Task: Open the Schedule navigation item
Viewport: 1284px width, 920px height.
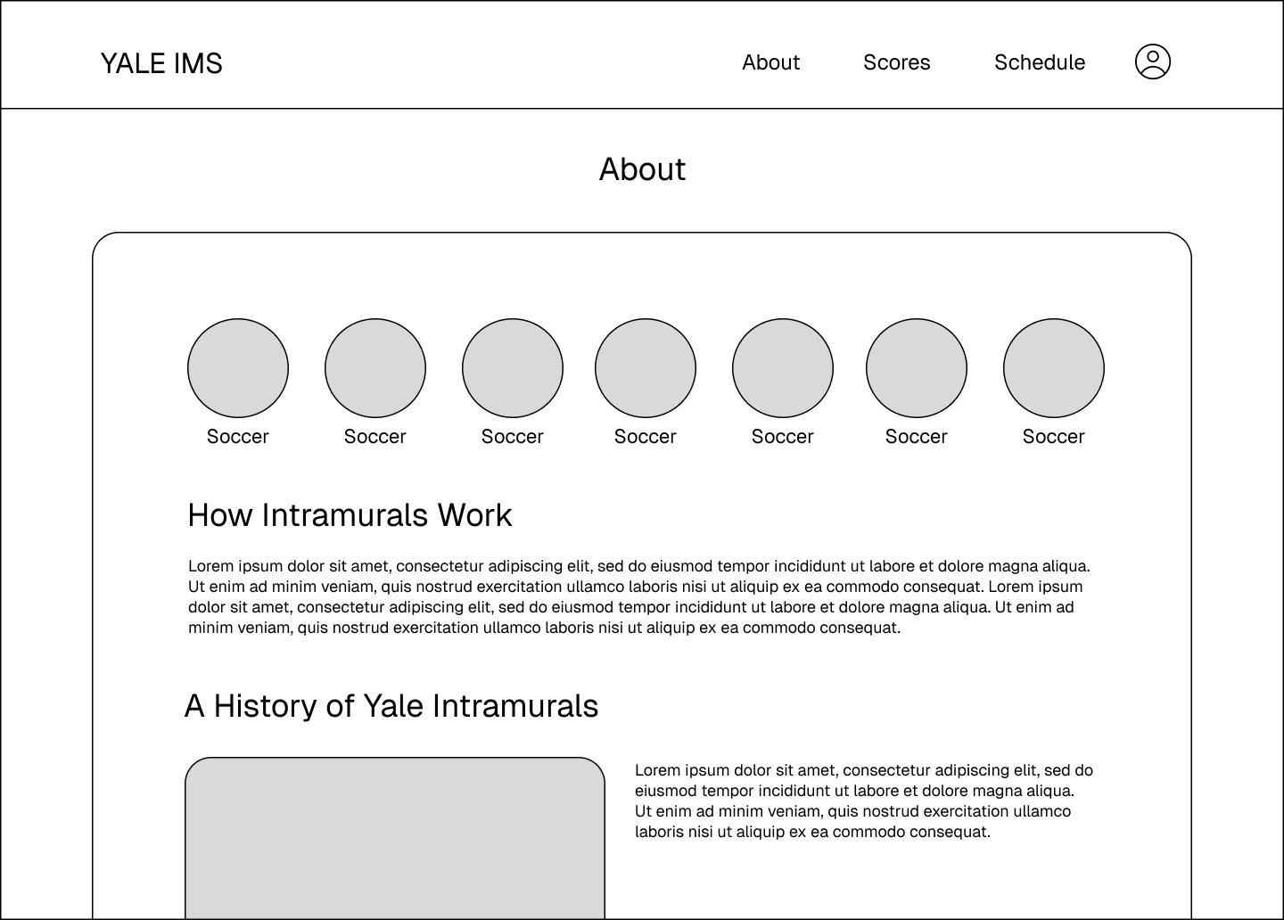Action: [x=1040, y=62]
